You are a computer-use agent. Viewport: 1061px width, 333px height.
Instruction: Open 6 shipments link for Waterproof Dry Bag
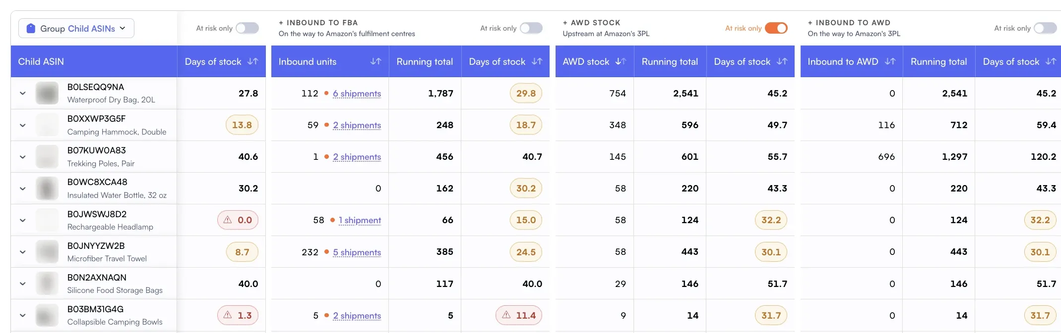point(357,94)
